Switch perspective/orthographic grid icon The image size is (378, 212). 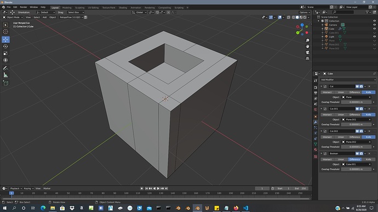tap(307, 58)
